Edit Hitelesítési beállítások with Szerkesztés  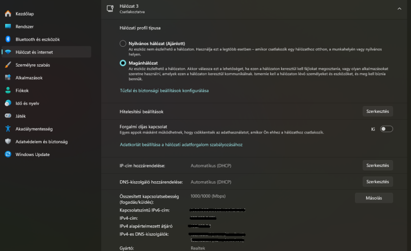coord(378,111)
